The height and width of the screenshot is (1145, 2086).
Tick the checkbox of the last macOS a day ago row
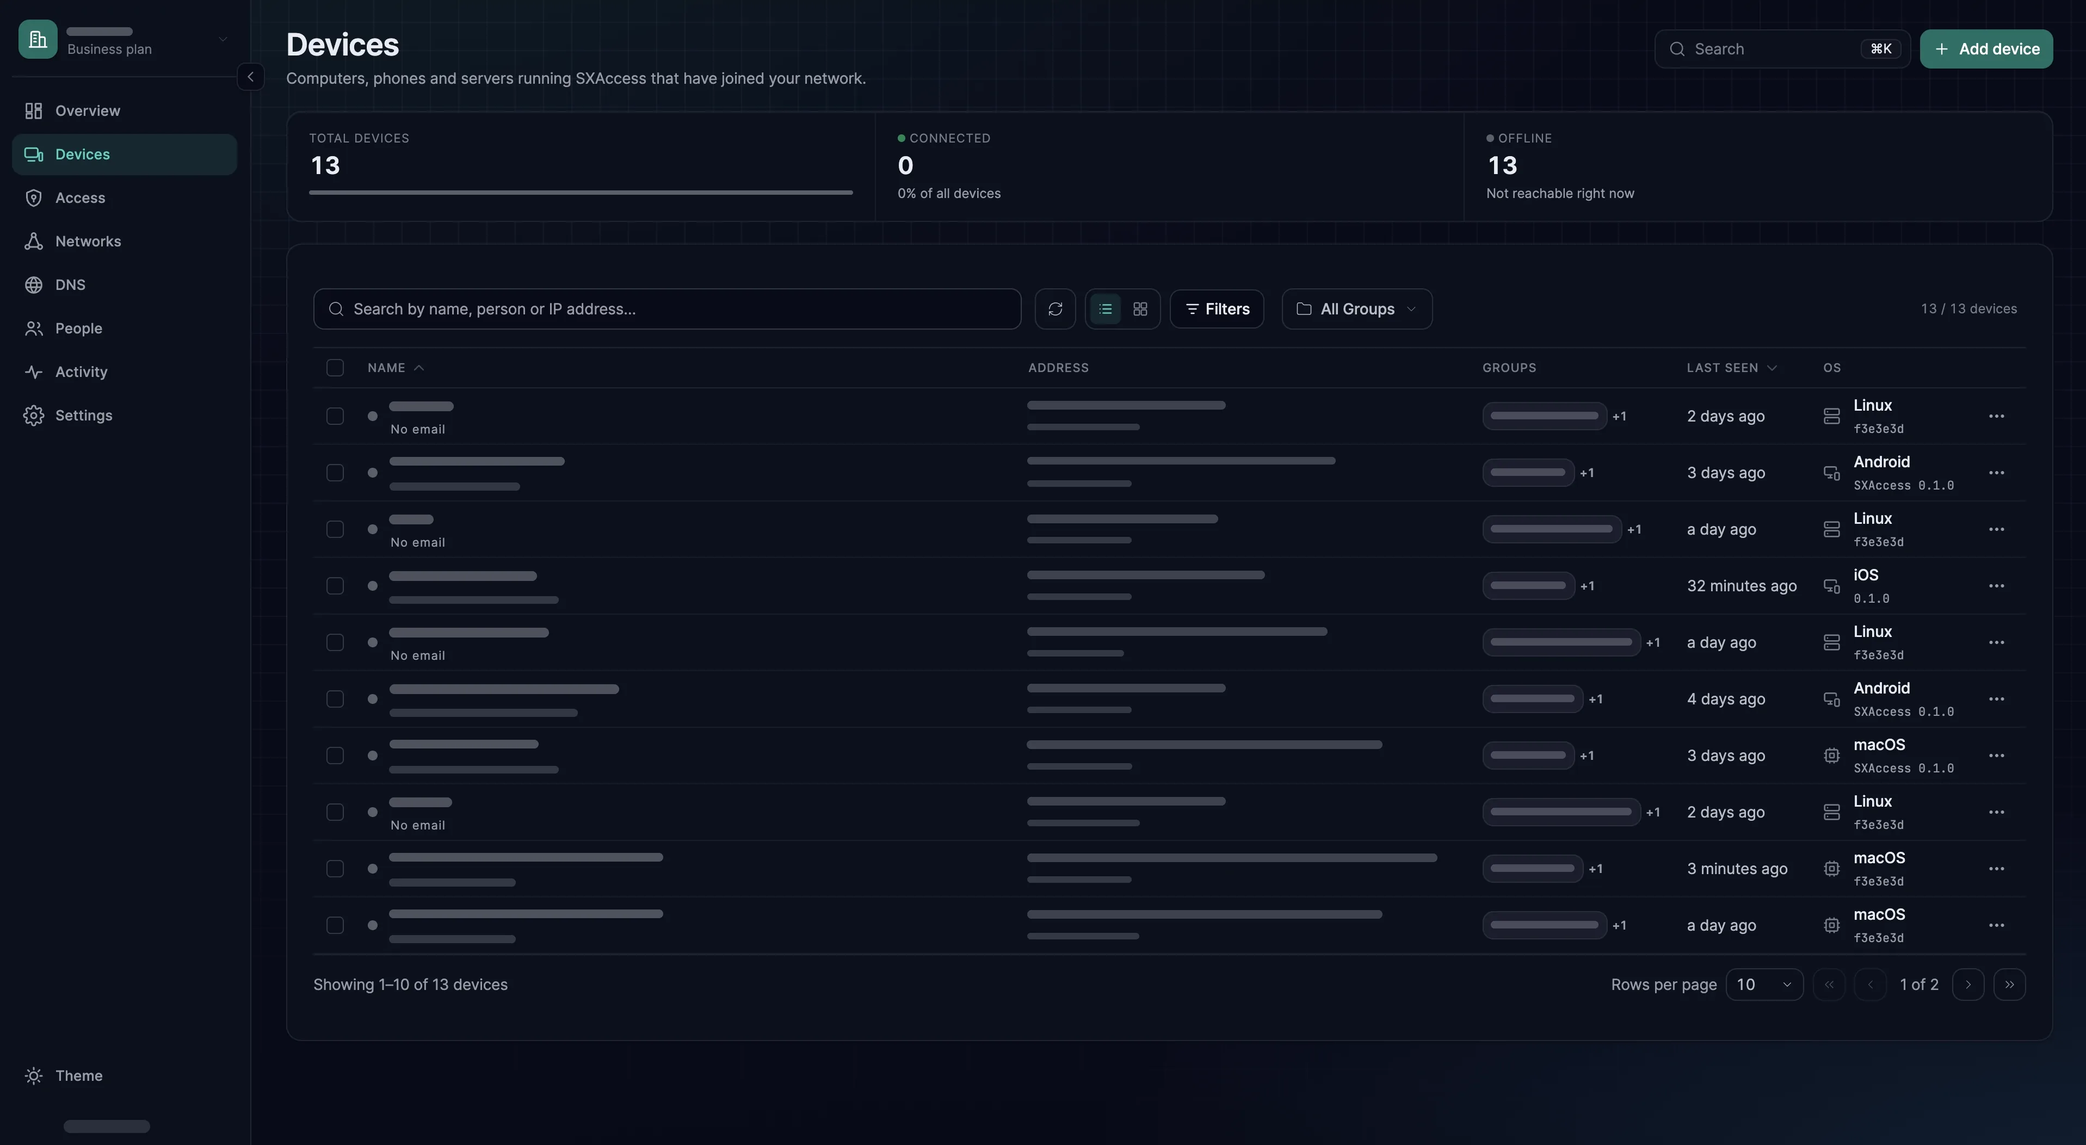coord(335,926)
